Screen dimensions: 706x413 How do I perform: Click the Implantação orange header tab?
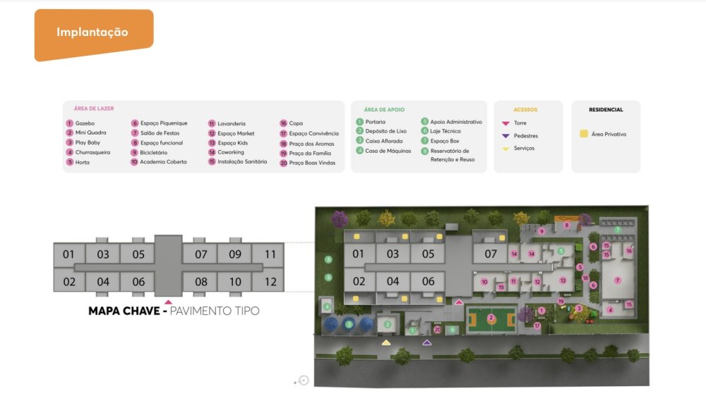[92, 33]
